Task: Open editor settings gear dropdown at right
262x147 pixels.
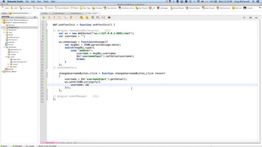Action: tap(257, 18)
